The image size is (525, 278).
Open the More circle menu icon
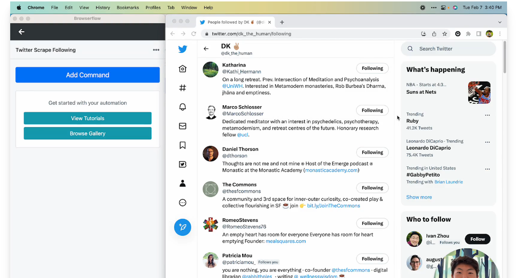click(x=182, y=202)
